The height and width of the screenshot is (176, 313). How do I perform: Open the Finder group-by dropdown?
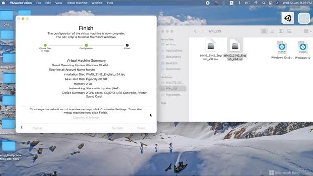coord(308,31)
